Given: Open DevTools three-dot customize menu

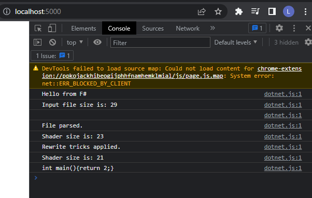Looking at the screenshot, I should tap(294, 28).
